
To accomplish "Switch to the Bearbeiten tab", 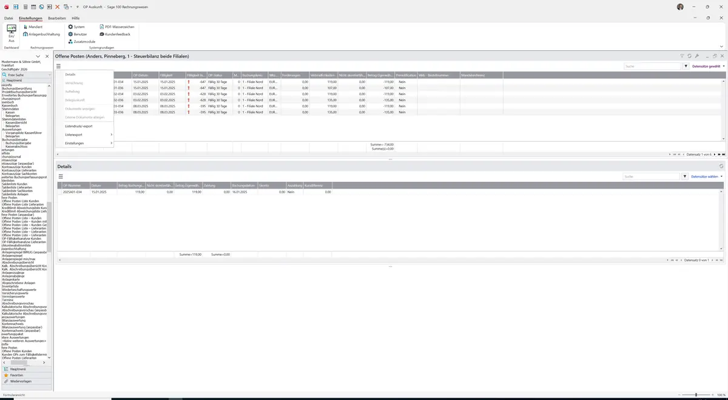I will click(x=56, y=18).
